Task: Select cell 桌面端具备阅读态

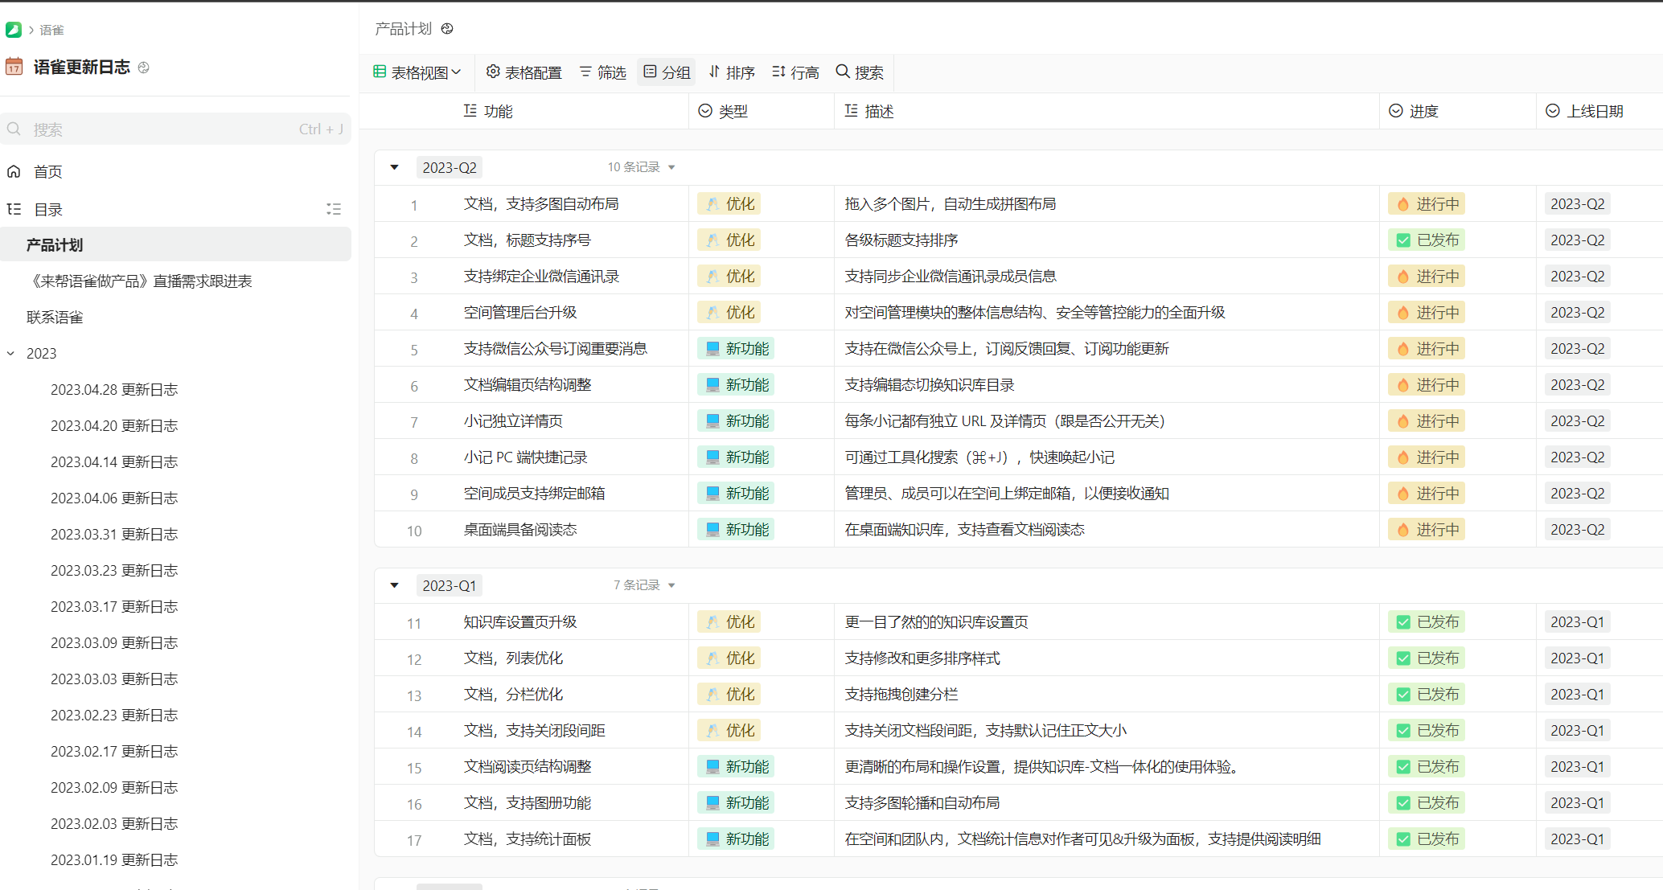Action: coord(520,529)
